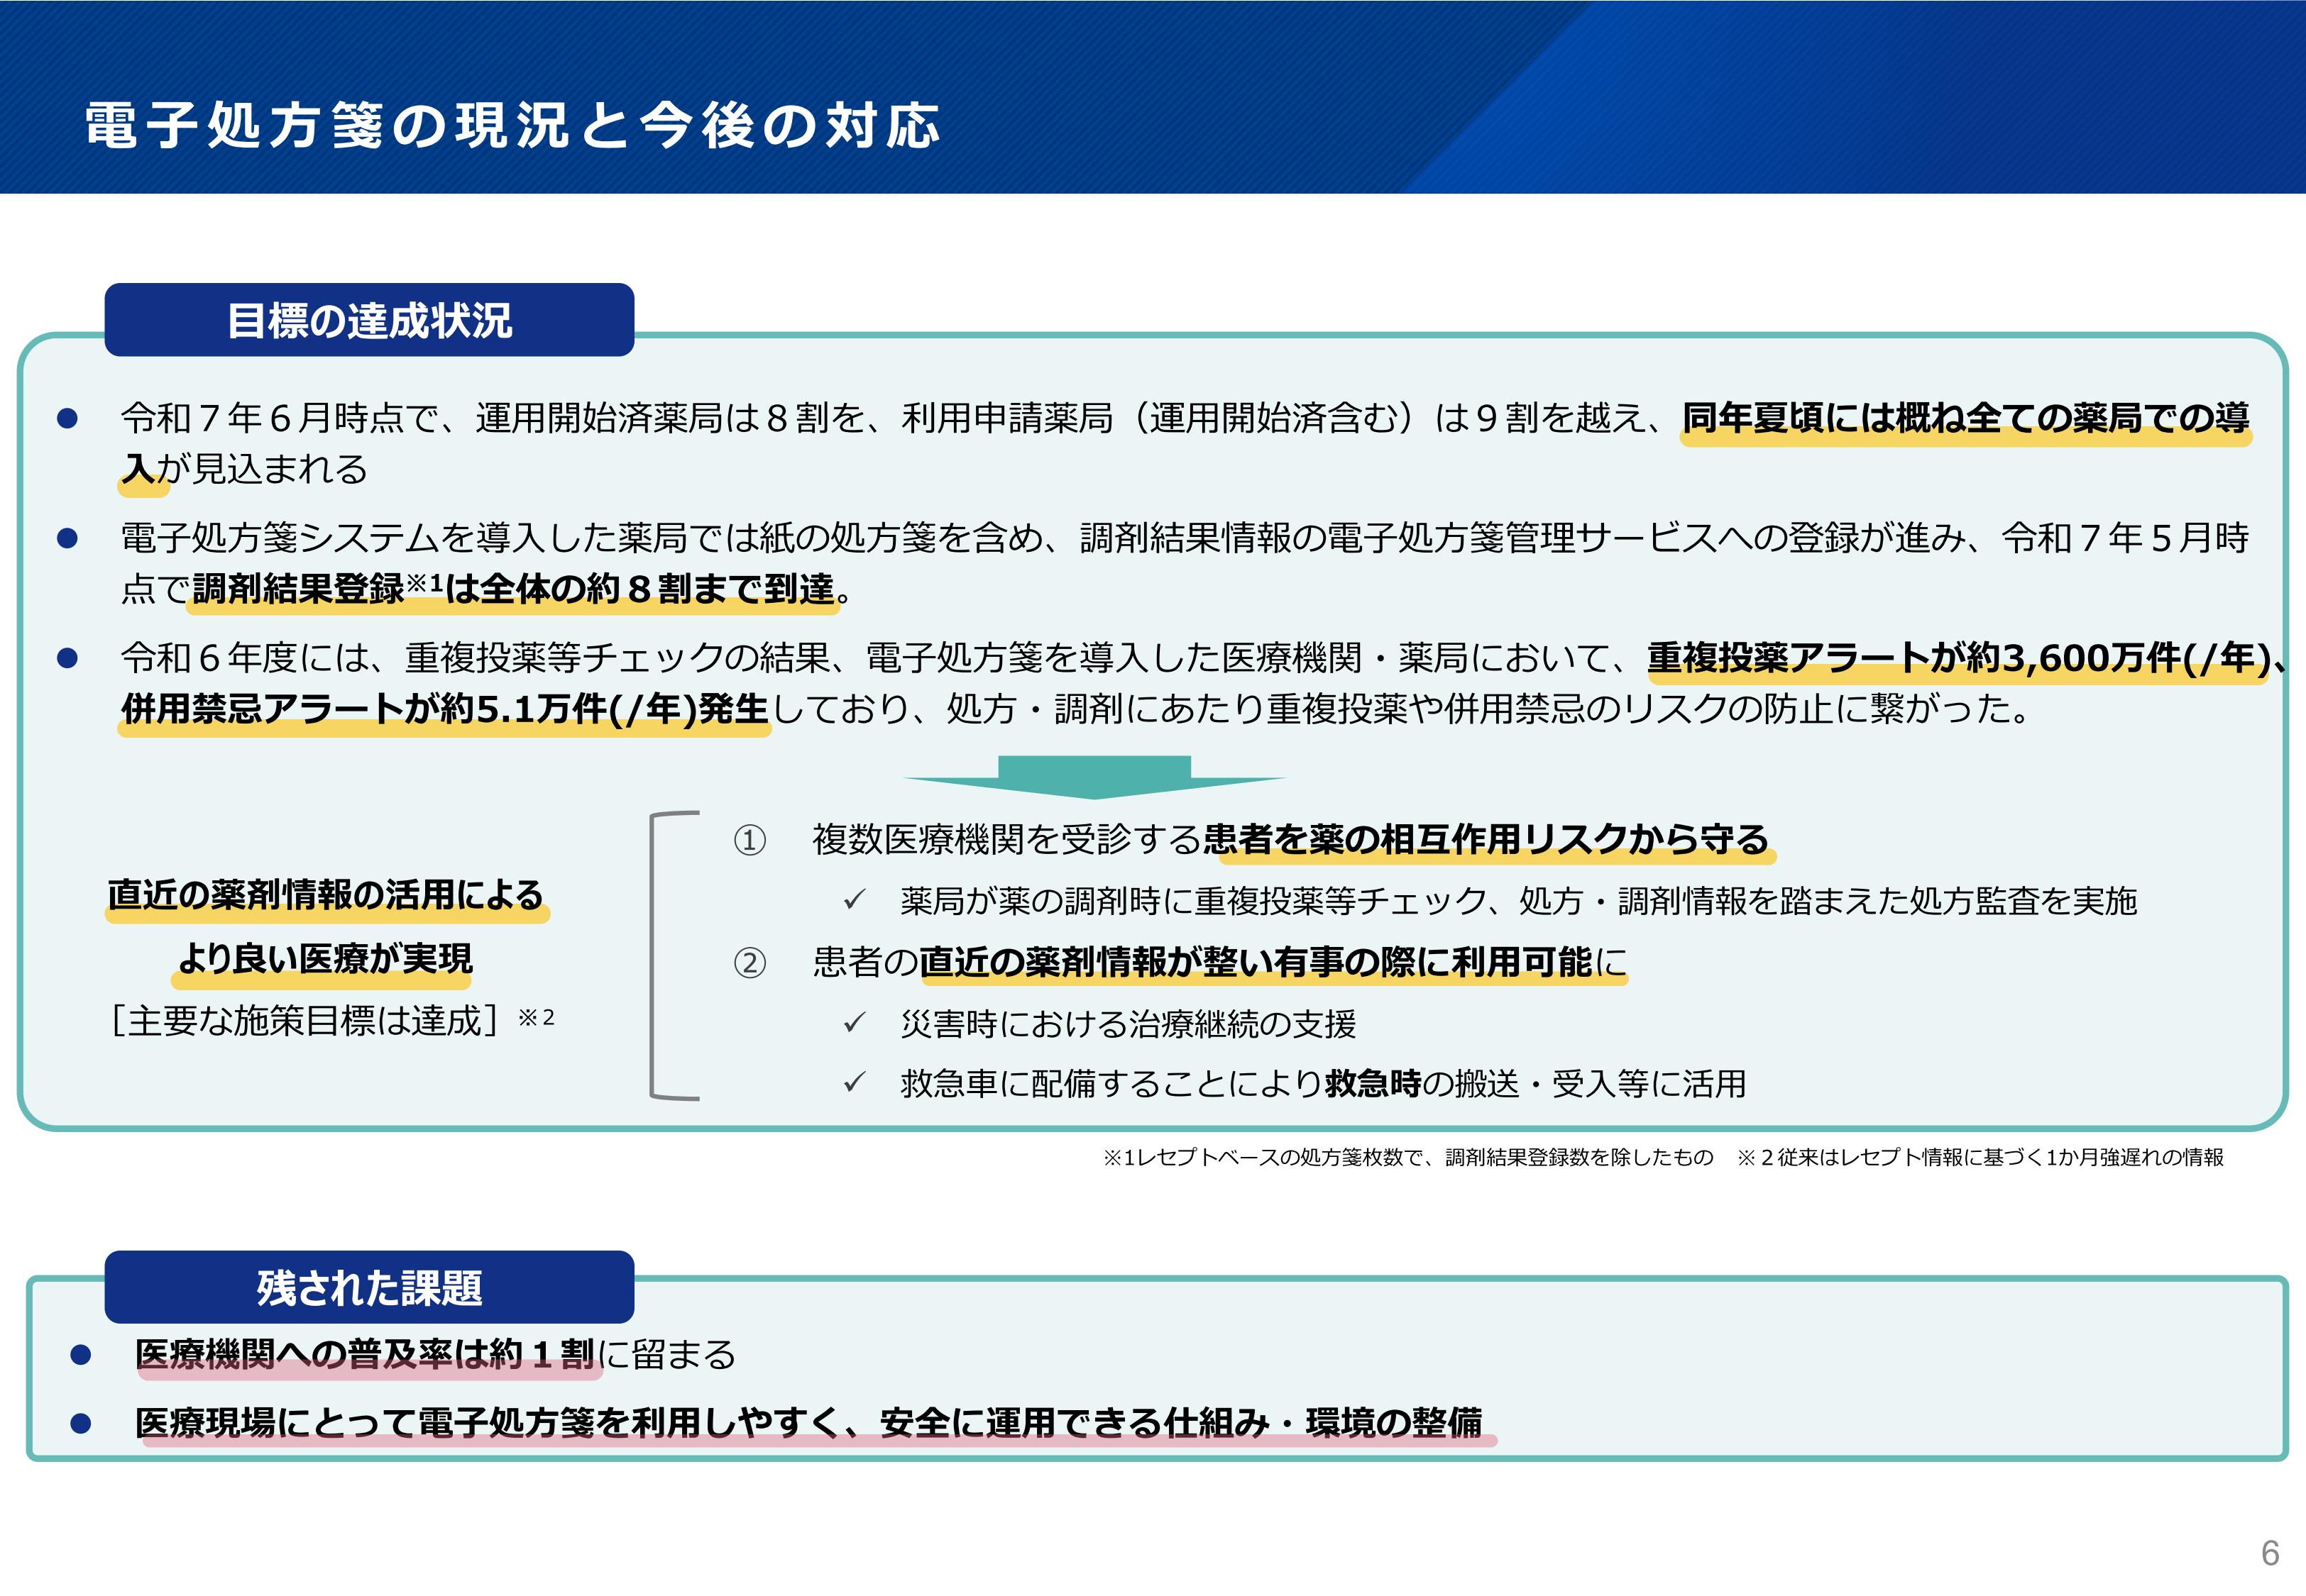
Task: Click the highlighted 直近の薬剤情報が整い有事の際に利用可能
Action: point(1256,963)
